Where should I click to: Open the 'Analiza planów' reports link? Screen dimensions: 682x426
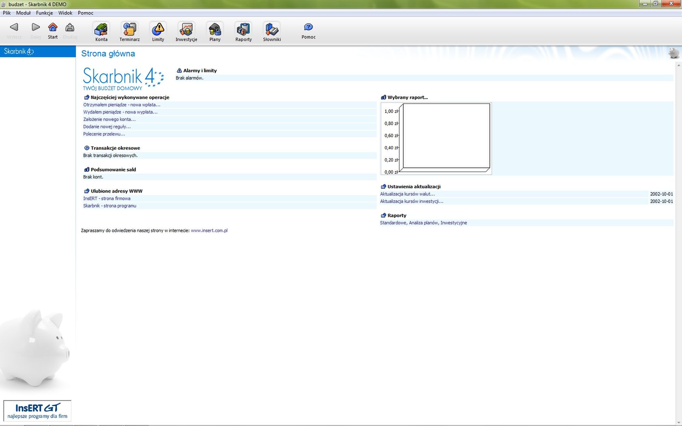coord(423,223)
